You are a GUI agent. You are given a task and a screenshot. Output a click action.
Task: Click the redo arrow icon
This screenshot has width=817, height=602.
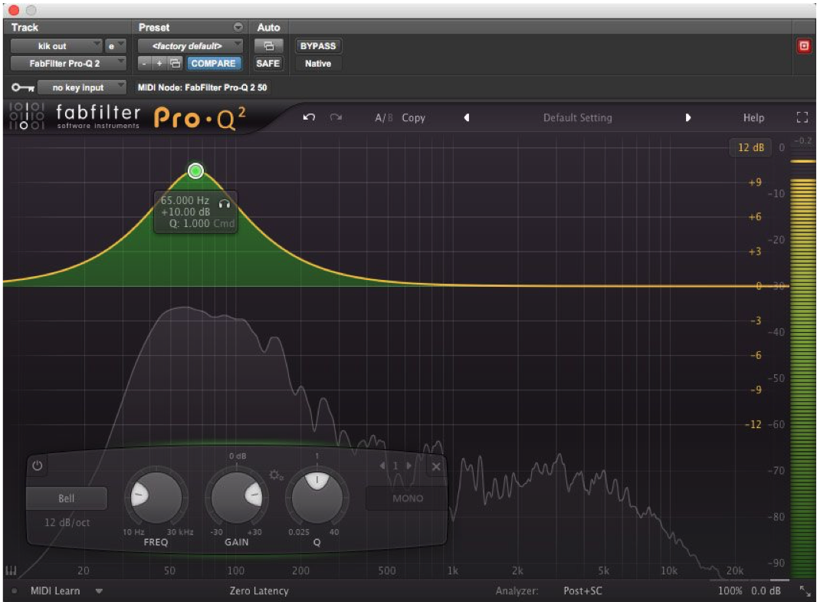[336, 117]
